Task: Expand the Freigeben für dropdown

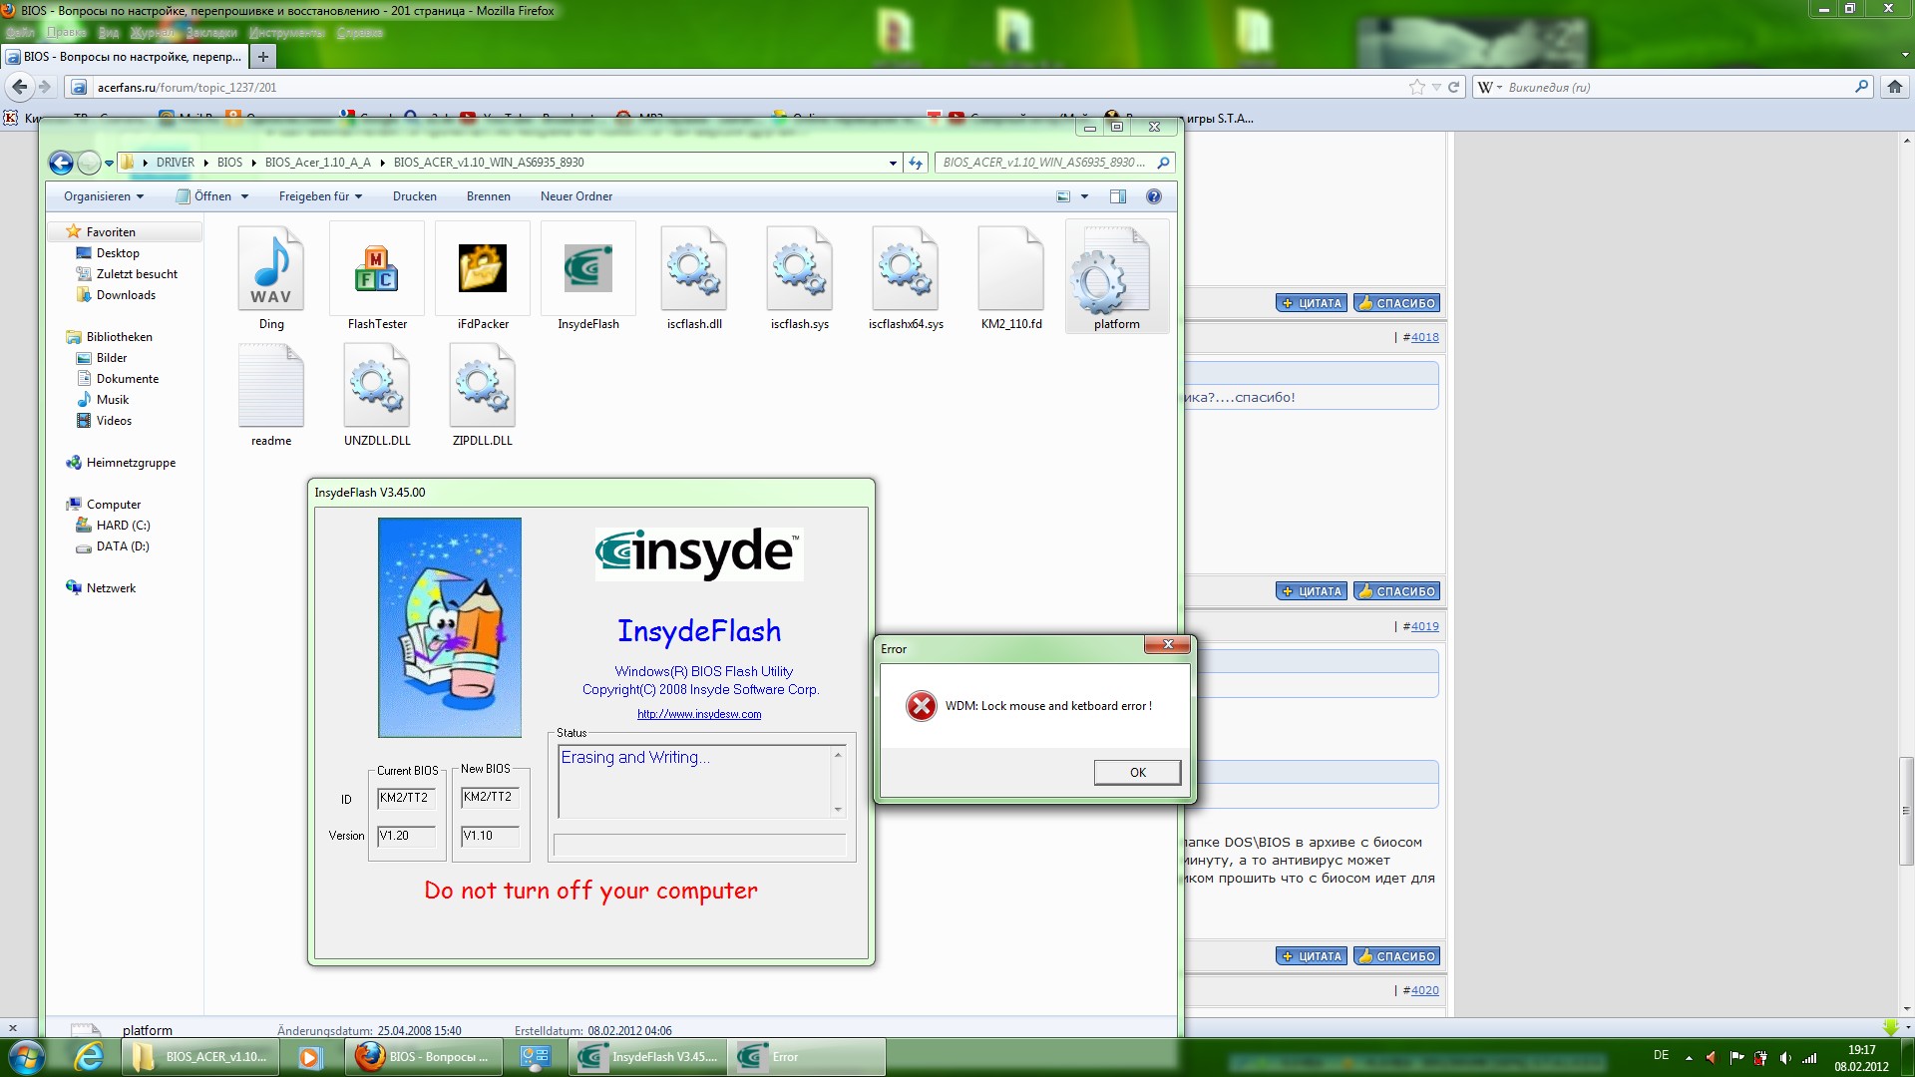Action: [x=320, y=196]
